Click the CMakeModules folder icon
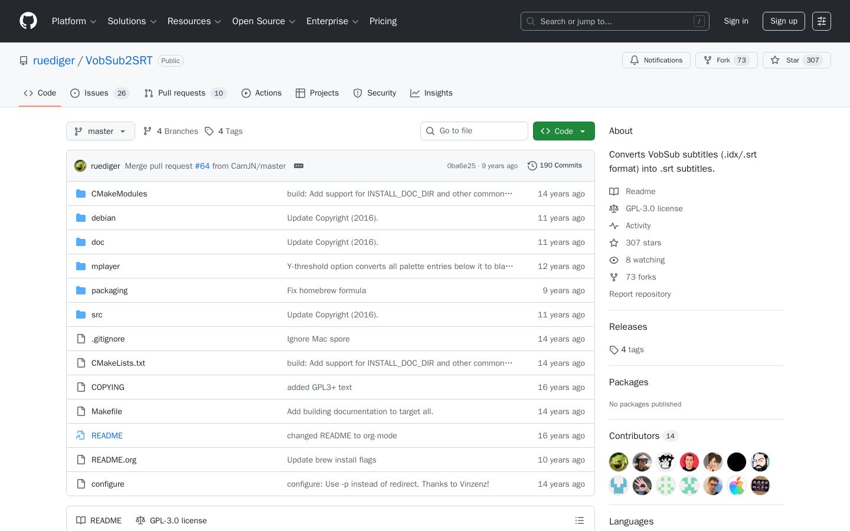This screenshot has width=850, height=531. click(81, 194)
